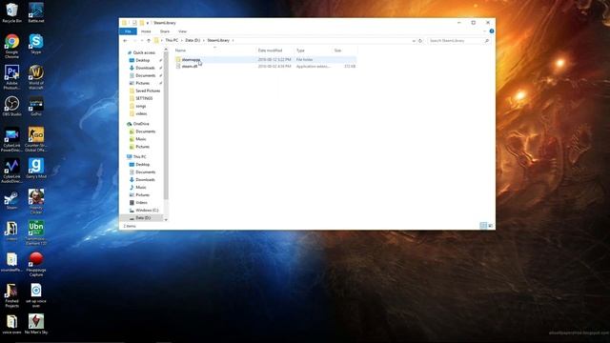The width and height of the screenshot is (610, 343).
Task: Open the Google Chrome desktop shortcut
Action: pos(11,46)
